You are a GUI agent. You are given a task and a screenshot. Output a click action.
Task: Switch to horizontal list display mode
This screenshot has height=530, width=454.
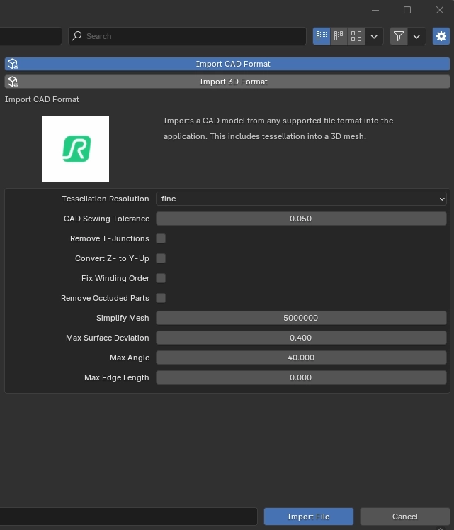tap(339, 36)
